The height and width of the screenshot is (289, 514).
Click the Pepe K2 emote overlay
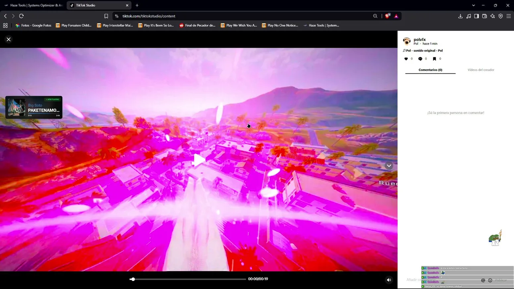pyautogui.click(x=495, y=238)
